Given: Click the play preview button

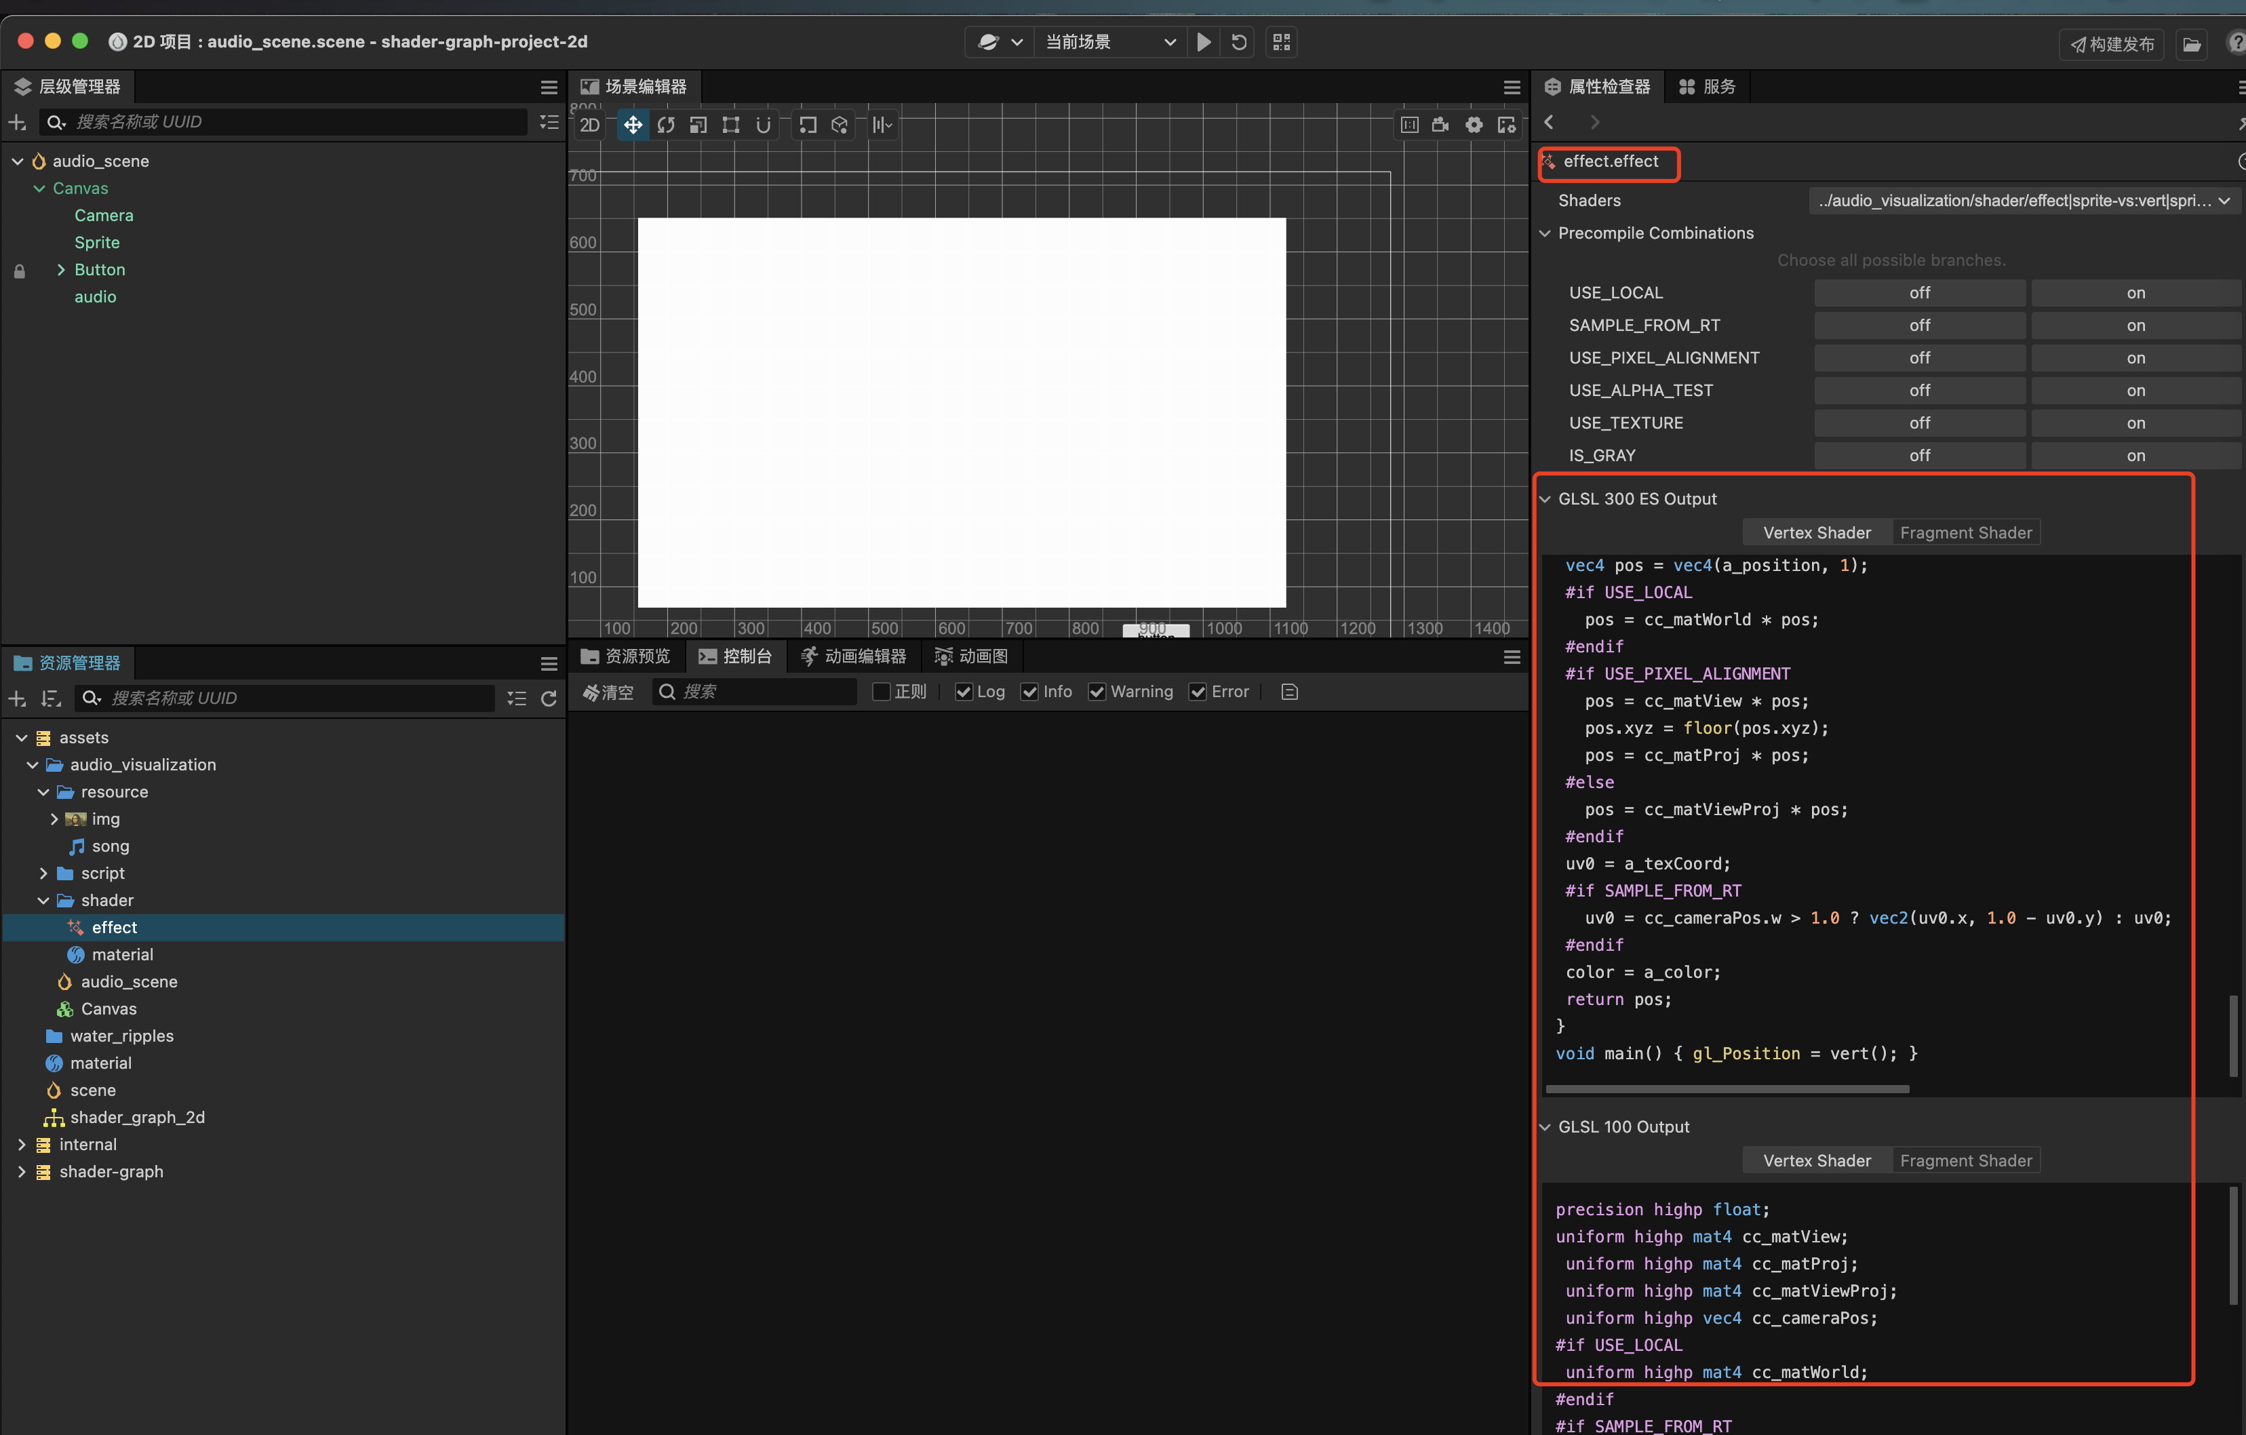Looking at the screenshot, I should tap(1204, 42).
